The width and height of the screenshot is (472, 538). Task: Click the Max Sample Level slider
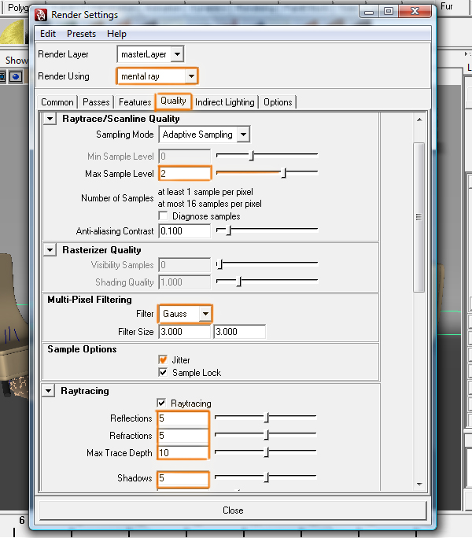[x=267, y=173]
